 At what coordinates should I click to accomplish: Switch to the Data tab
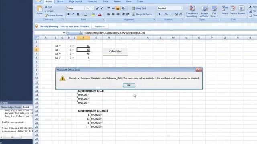click(105, 2)
